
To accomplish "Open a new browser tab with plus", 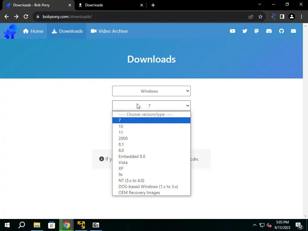I will [153, 5].
